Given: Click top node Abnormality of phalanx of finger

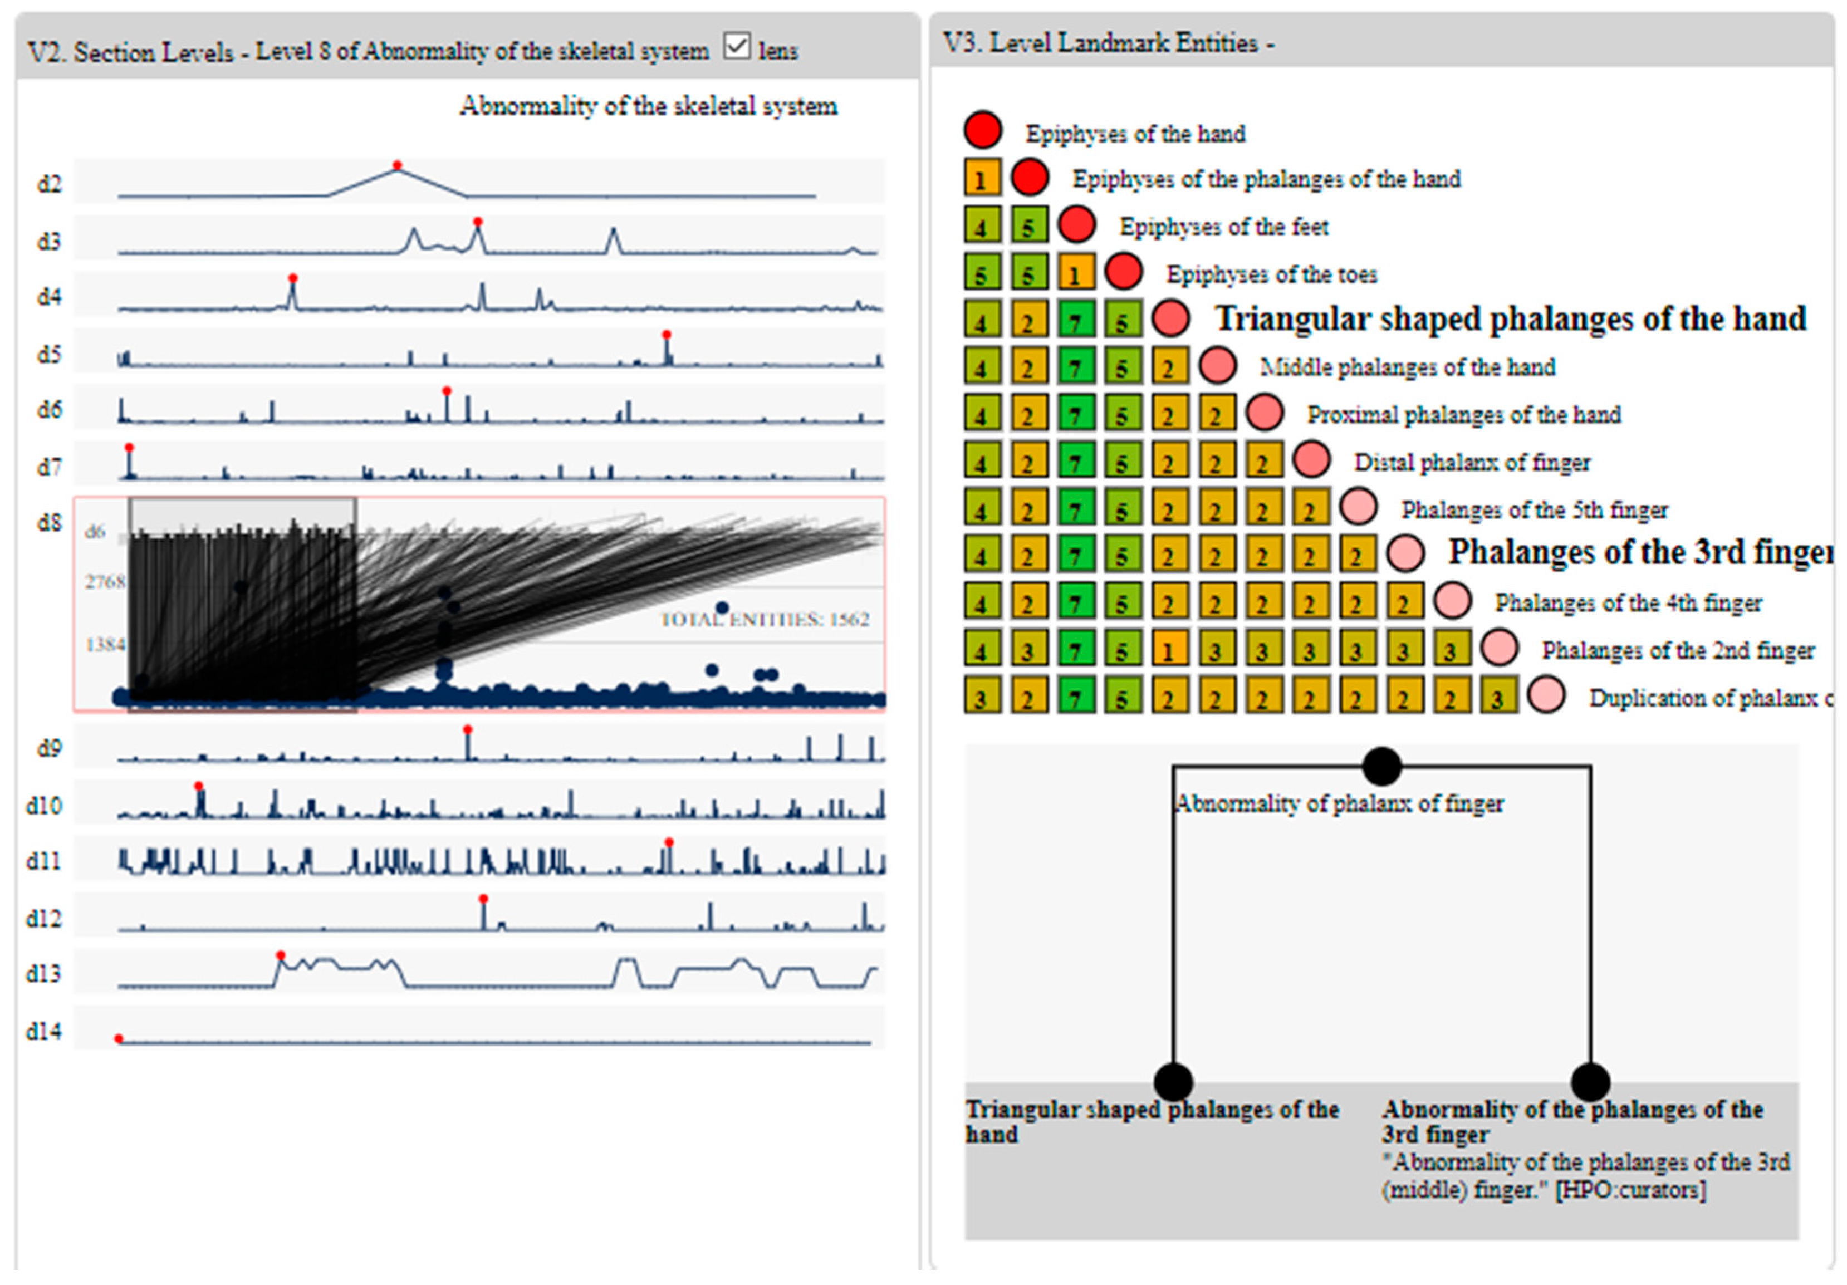Looking at the screenshot, I should [x=1382, y=766].
